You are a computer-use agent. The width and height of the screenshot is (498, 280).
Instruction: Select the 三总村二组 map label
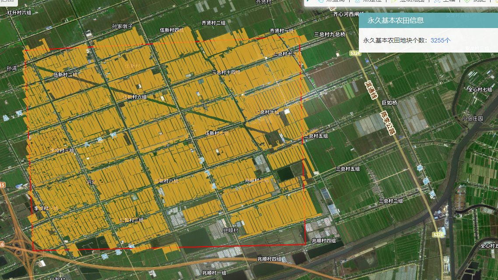[391, 201]
